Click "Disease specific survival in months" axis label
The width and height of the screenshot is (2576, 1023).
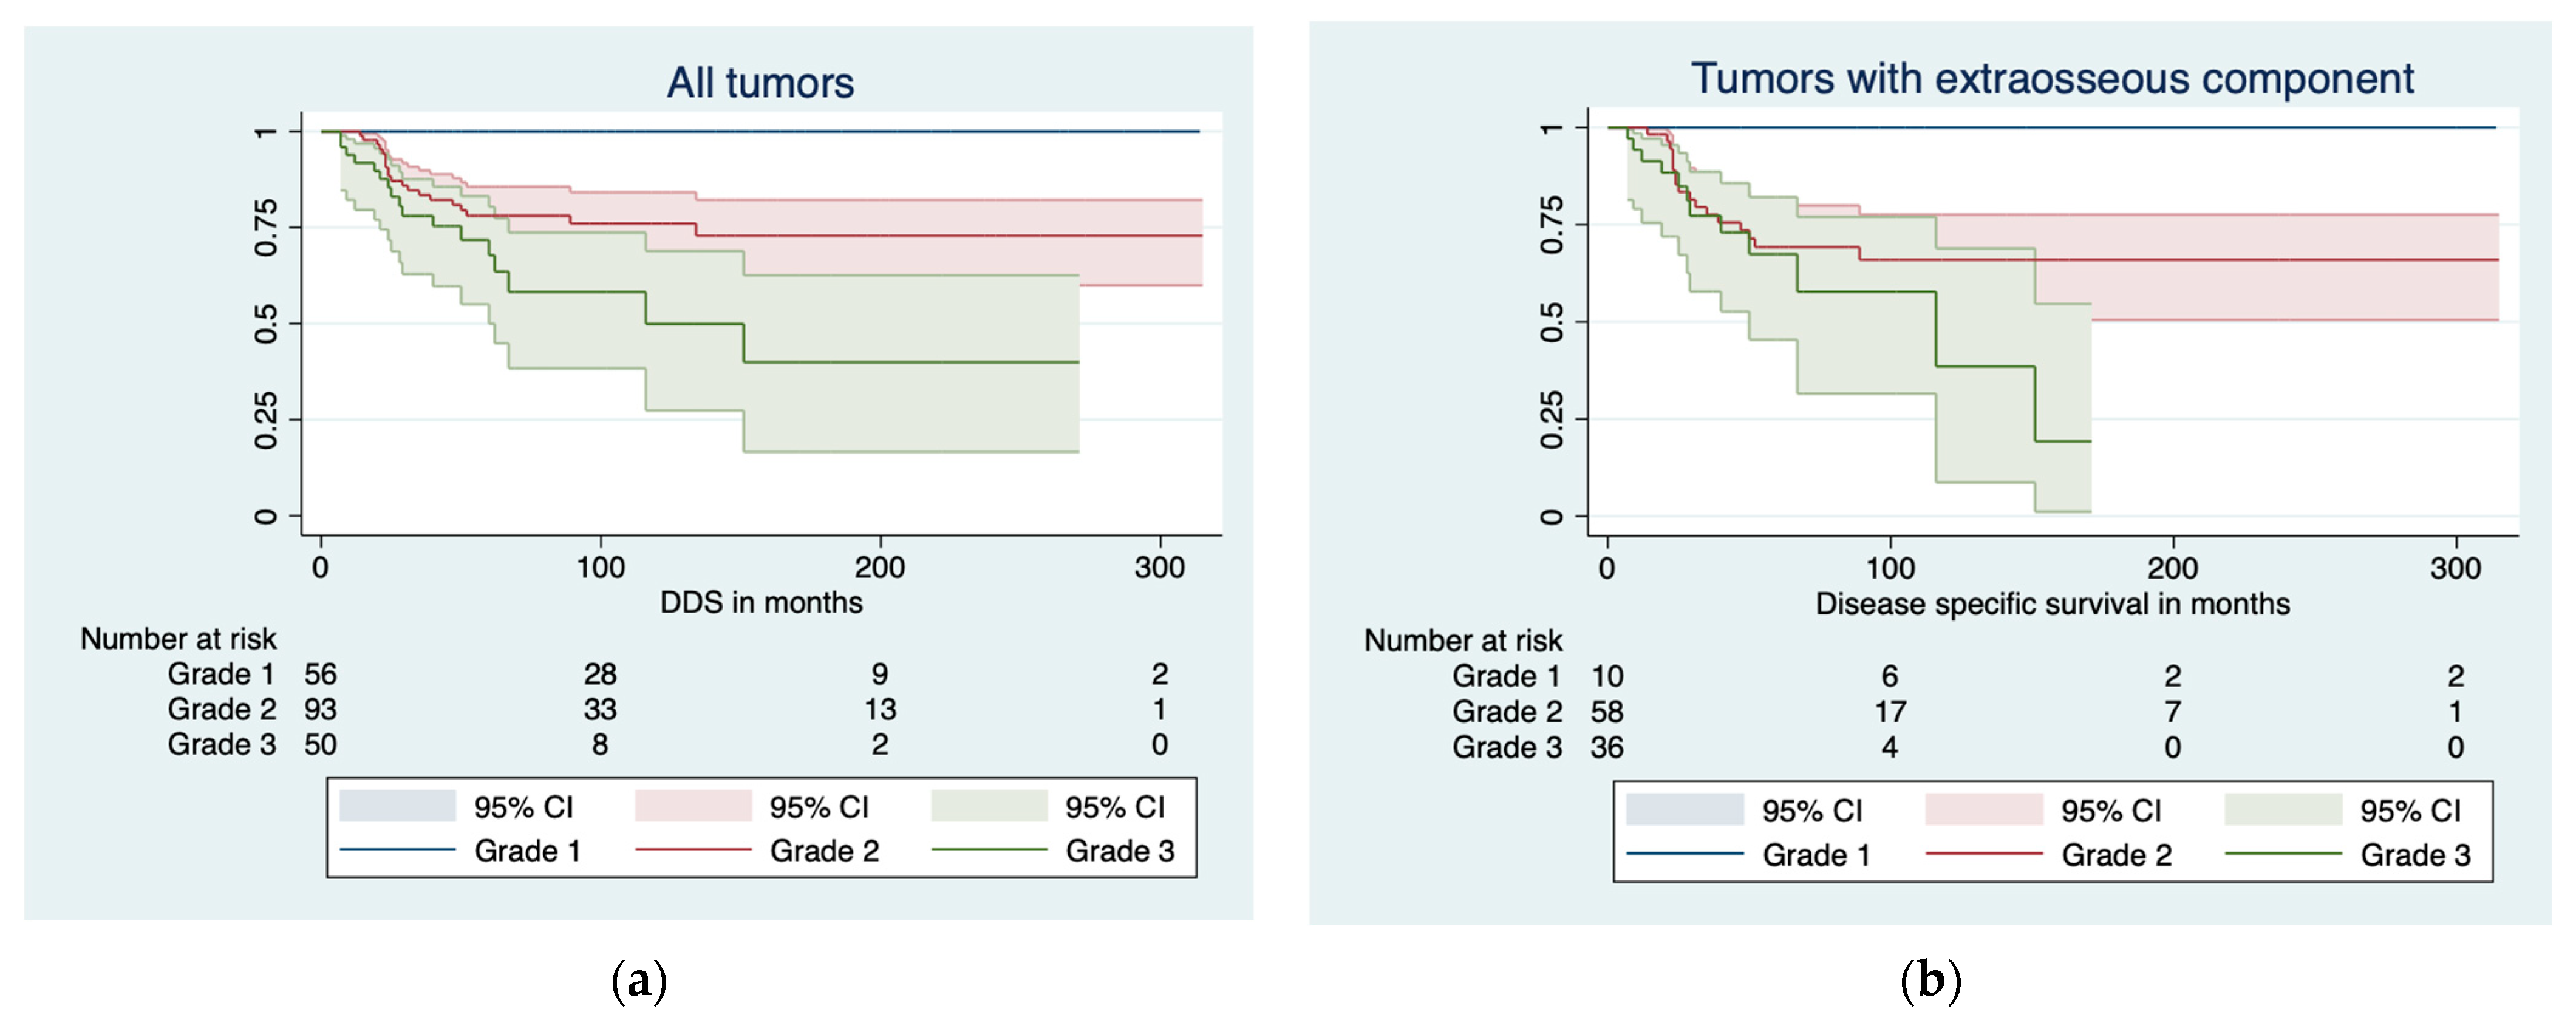(2052, 604)
